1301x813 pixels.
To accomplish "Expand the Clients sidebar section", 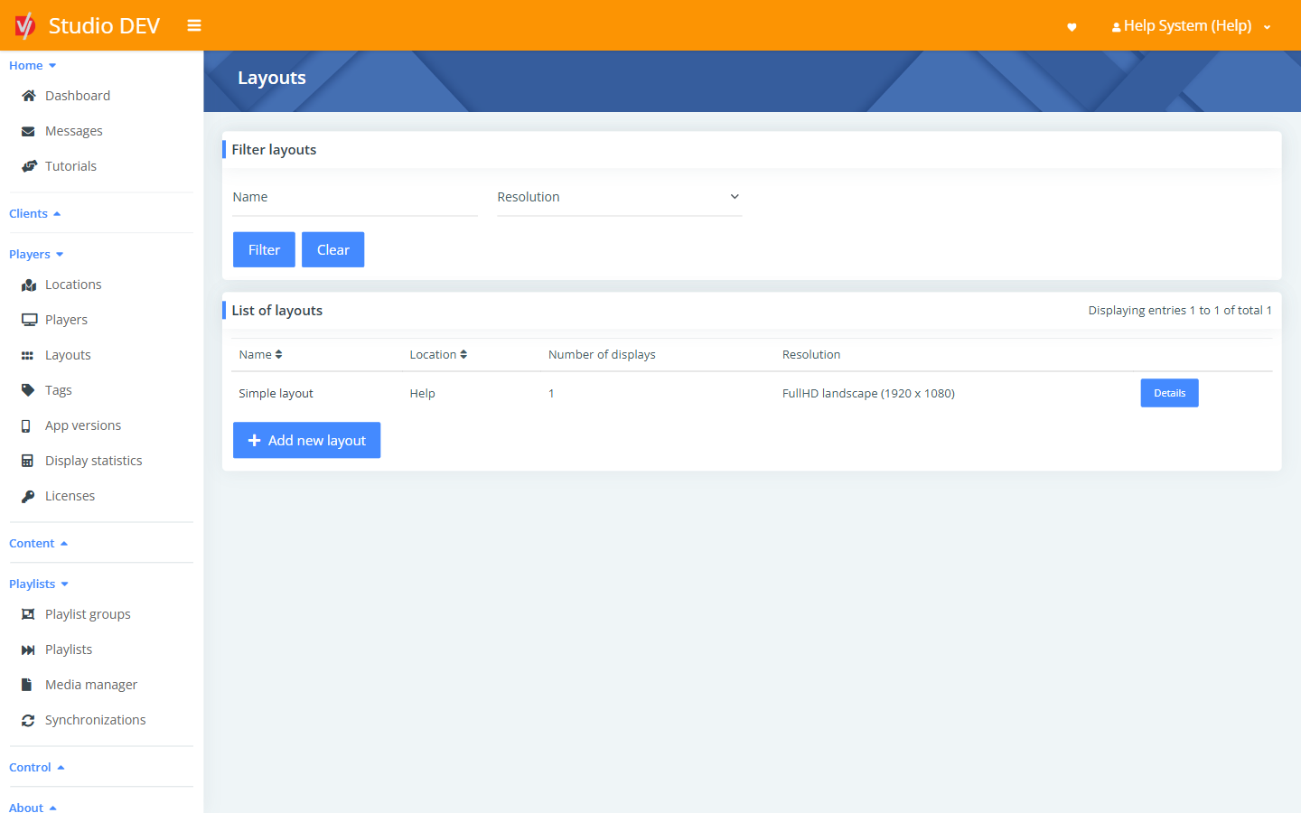I will [x=34, y=213].
